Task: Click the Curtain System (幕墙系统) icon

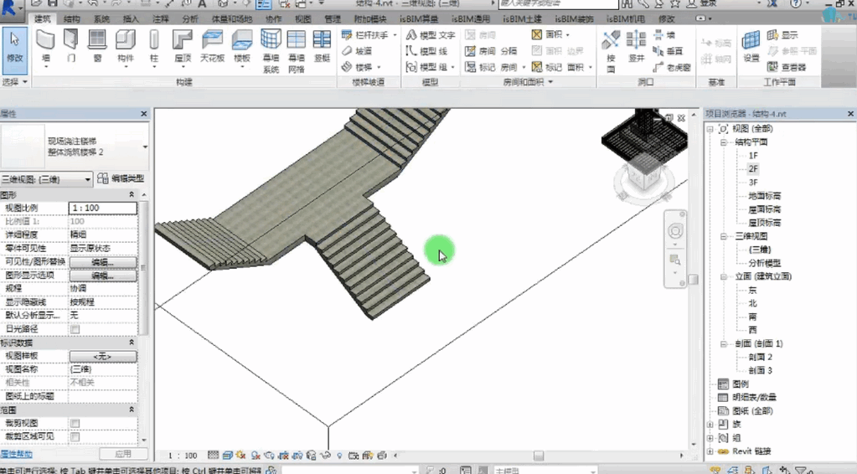Action: tap(271, 40)
